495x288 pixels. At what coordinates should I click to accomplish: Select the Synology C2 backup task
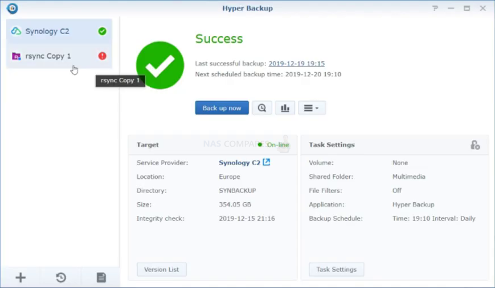pos(59,31)
